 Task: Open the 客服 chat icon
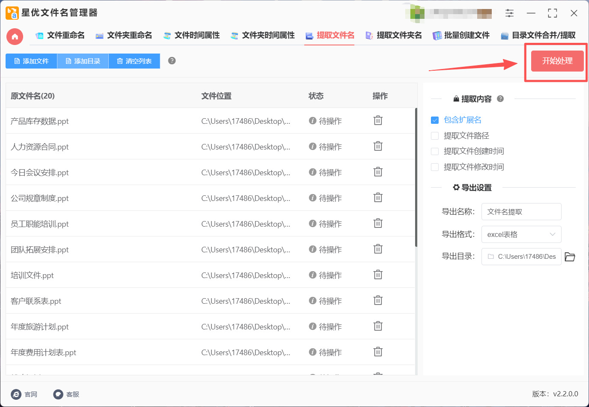click(x=58, y=395)
